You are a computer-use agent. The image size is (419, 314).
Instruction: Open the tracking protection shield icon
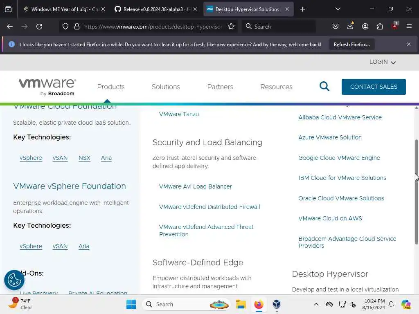(65, 27)
